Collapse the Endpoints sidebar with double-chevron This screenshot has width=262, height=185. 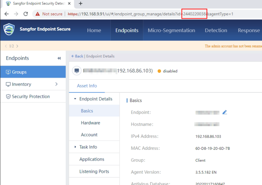(59, 58)
